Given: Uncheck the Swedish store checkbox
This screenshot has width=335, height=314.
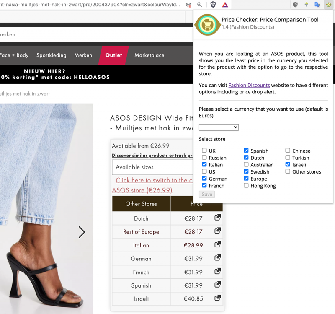Looking at the screenshot, I should [246, 171].
